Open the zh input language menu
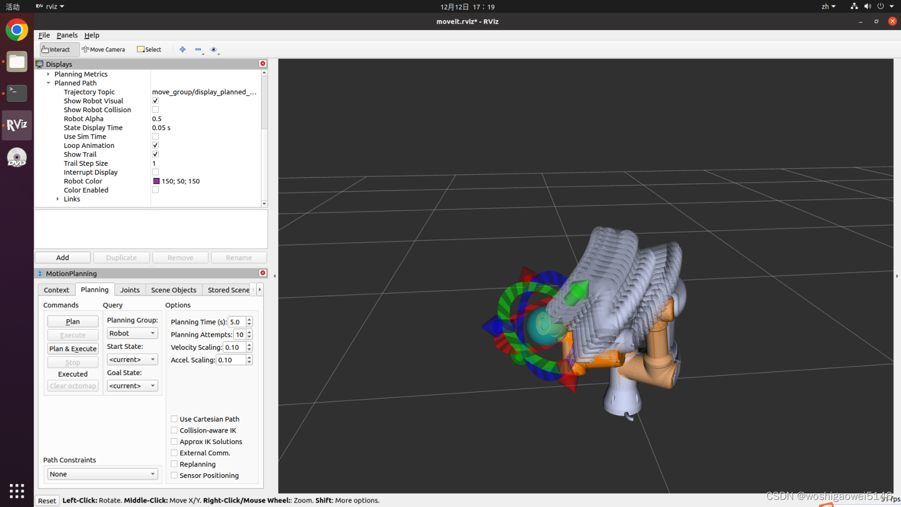The image size is (901, 507). pos(828,7)
